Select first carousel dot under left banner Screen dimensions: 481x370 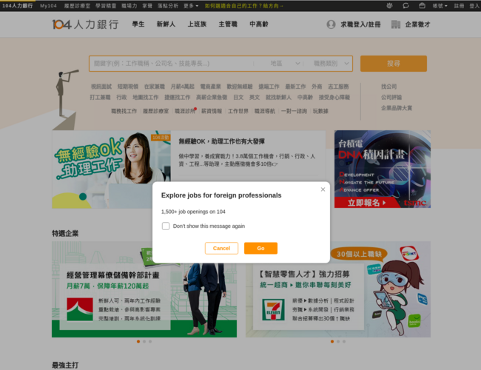[x=138, y=341]
